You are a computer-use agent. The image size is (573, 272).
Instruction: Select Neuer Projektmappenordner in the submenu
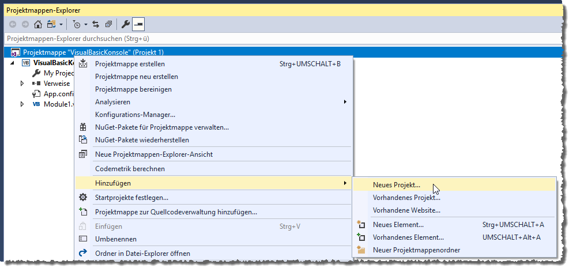coord(454,250)
